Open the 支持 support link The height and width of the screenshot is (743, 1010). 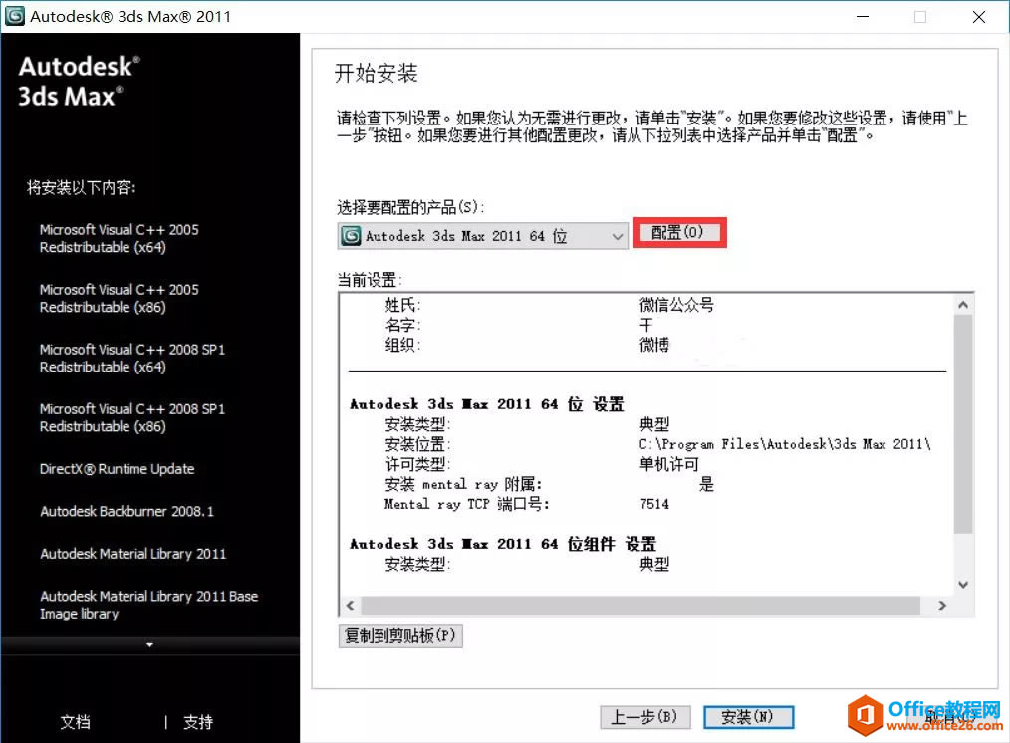tap(198, 722)
